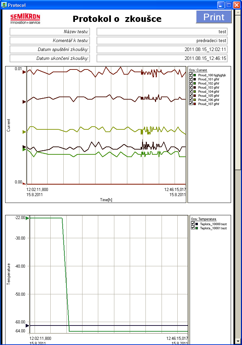The width and height of the screenshot is (242, 345).
Task: Click the olive cursor arrow on Current chart axis
Action: (24, 132)
